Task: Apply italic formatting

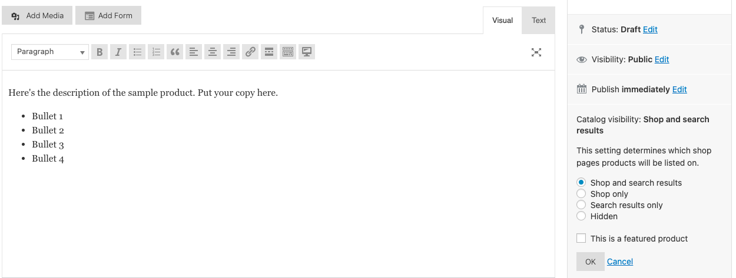Action: pyautogui.click(x=118, y=52)
